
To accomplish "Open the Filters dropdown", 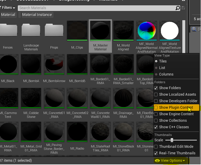I will click(8, 8).
